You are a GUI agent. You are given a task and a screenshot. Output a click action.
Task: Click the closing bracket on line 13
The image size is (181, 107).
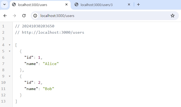[16, 101]
